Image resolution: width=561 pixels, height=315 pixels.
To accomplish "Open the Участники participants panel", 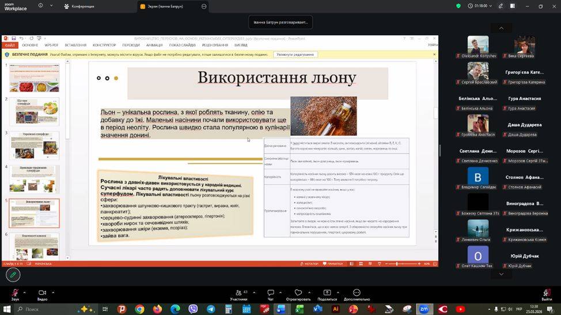I will (x=238, y=293).
